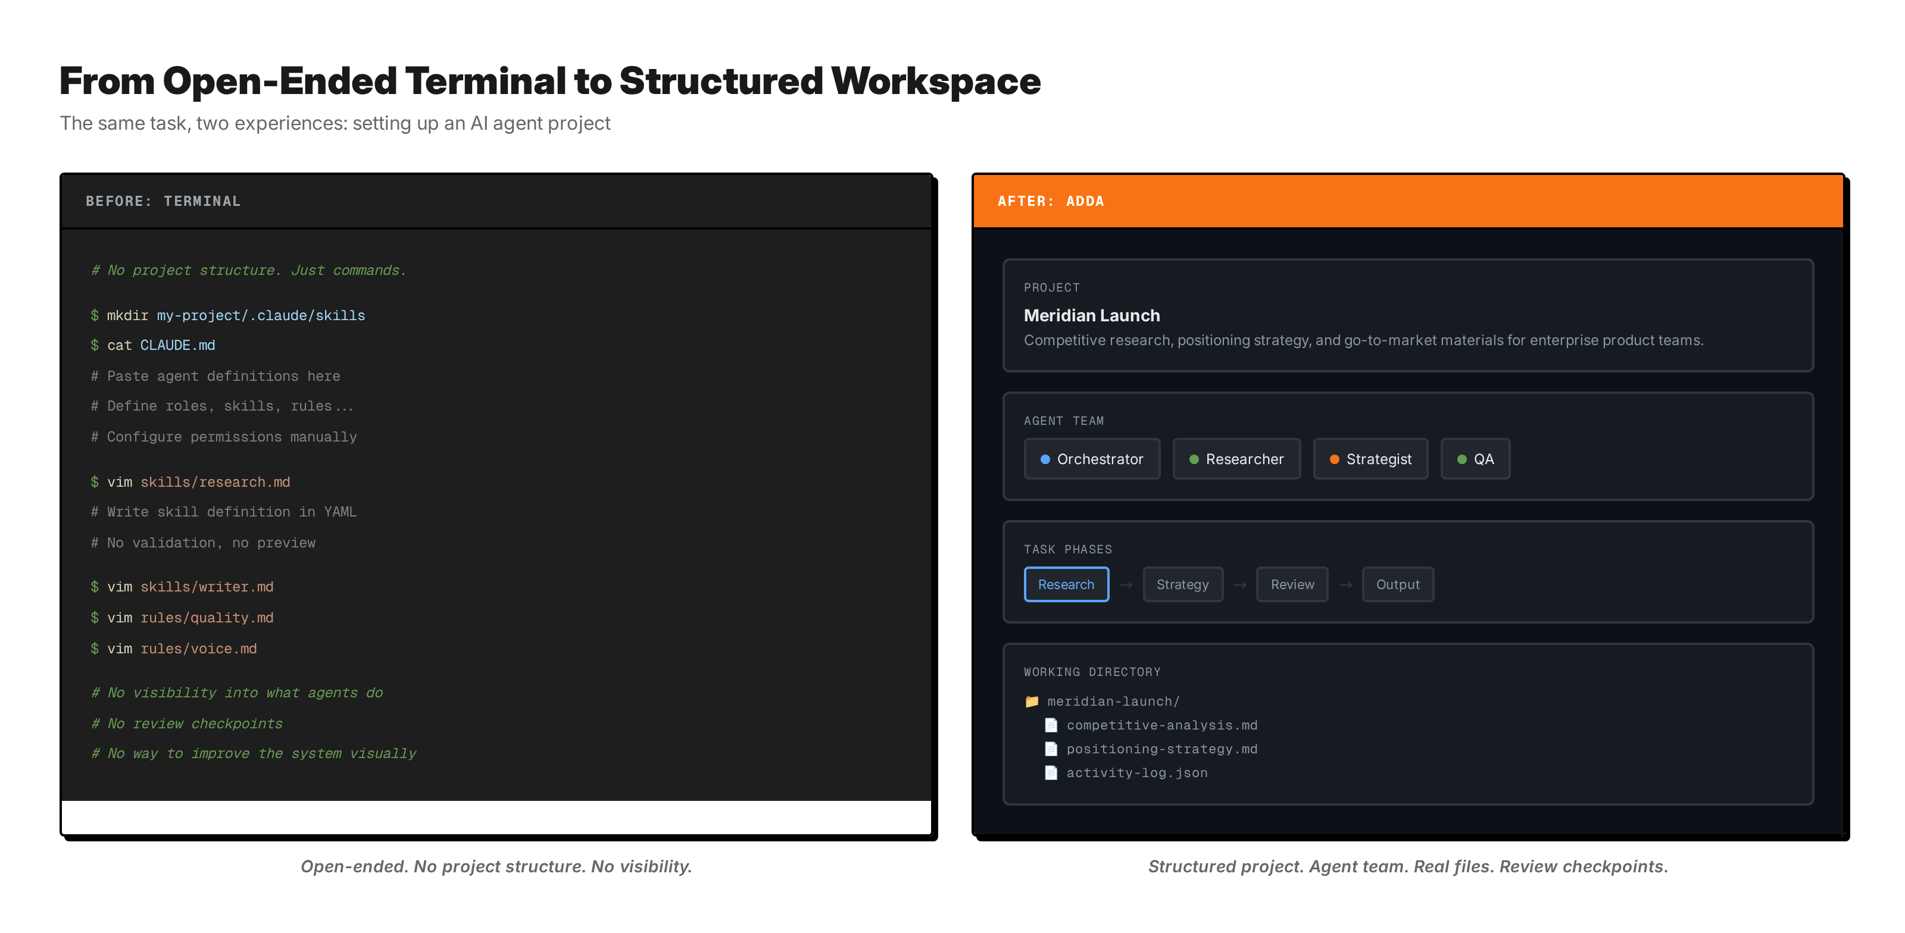Click the vim skills/research.md line
The height and width of the screenshot is (933, 1905).
click(190, 482)
